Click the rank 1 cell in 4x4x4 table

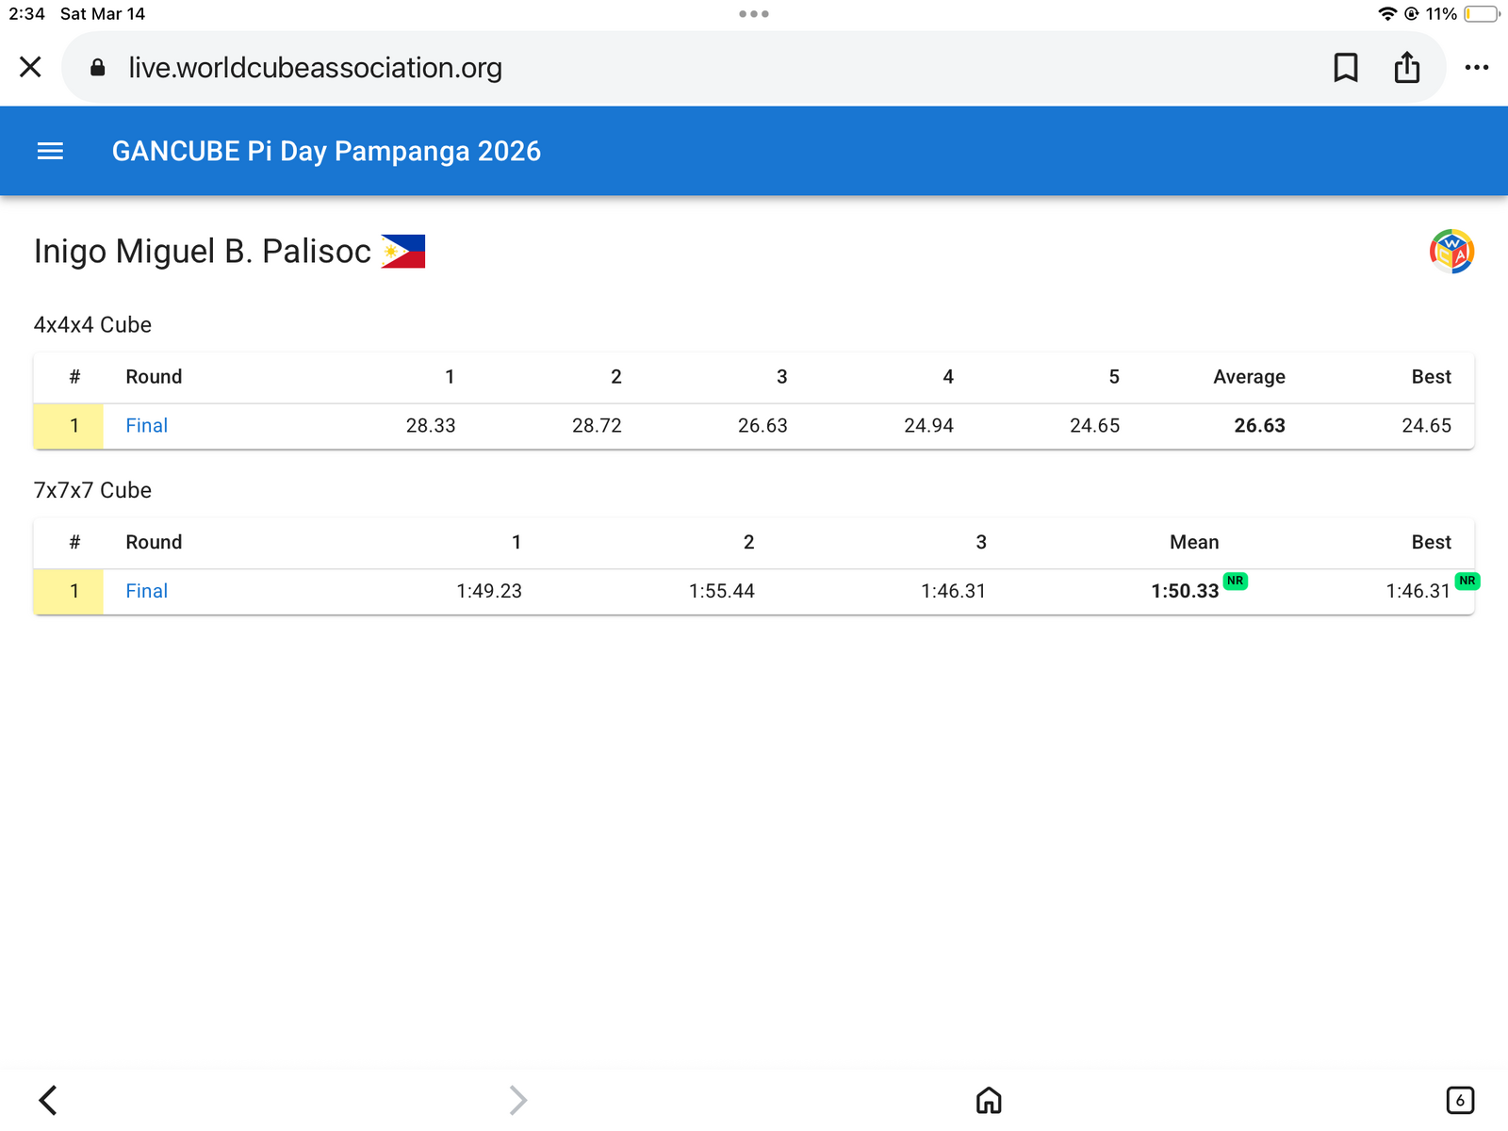click(68, 426)
